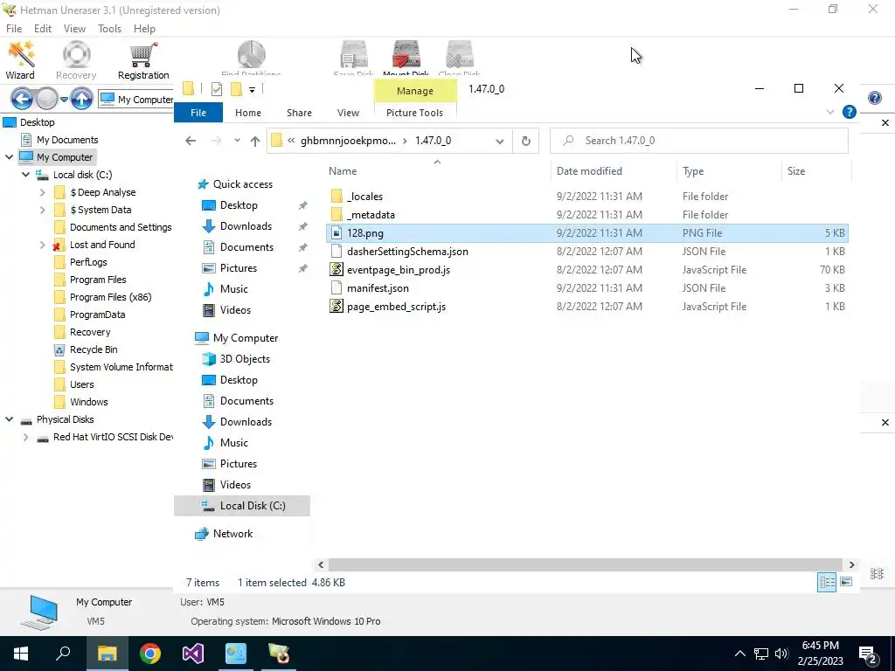Open Downloads in Quick access
The width and height of the screenshot is (895, 671).
[x=246, y=226]
